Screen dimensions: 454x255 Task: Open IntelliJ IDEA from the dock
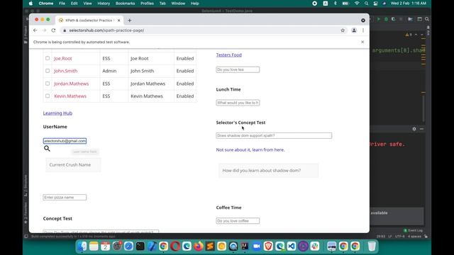[245, 246]
